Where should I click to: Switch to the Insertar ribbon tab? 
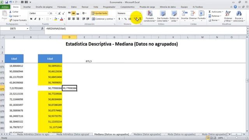27,7
